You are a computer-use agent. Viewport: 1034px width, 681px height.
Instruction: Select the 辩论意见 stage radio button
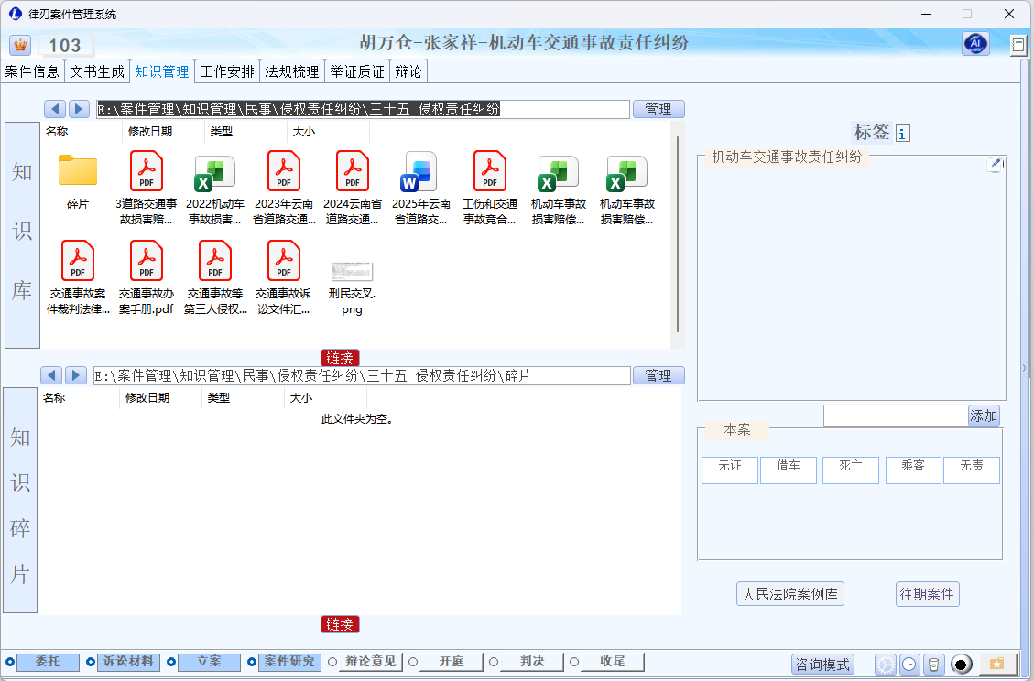332,662
